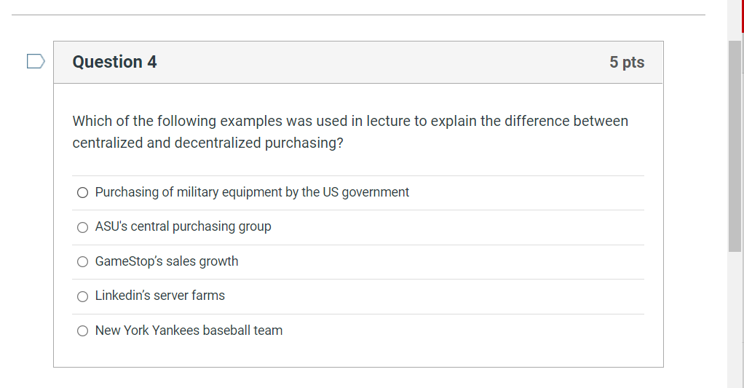Click the scrollbar track below the thumb
The height and width of the screenshot is (388, 744).
[x=735, y=320]
